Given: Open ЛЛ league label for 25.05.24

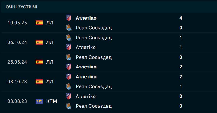Looking at the screenshot, I should tap(50, 62).
